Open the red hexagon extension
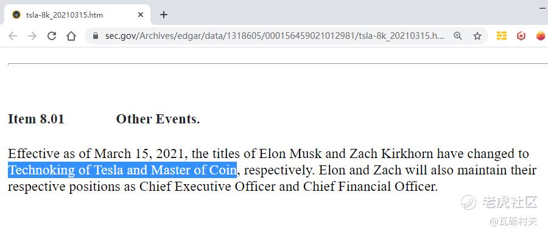Image resolution: width=548 pixels, height=234 pixels. [x=521, y=36]
